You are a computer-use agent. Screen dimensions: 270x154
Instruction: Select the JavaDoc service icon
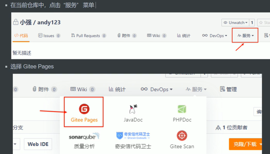[x=133, y=109]
